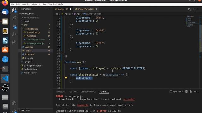Switch to the App.js editor tab
The image size is (202, 113).
(63, 9)
